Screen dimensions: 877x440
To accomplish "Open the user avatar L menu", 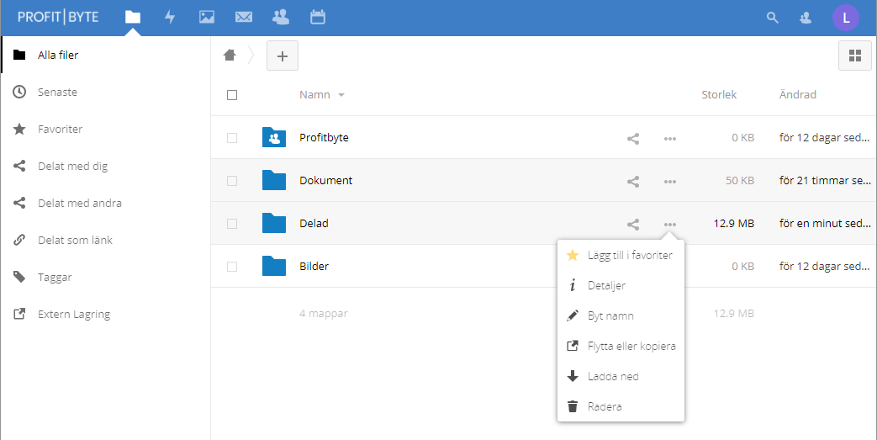I will click(x=846, y=17).
